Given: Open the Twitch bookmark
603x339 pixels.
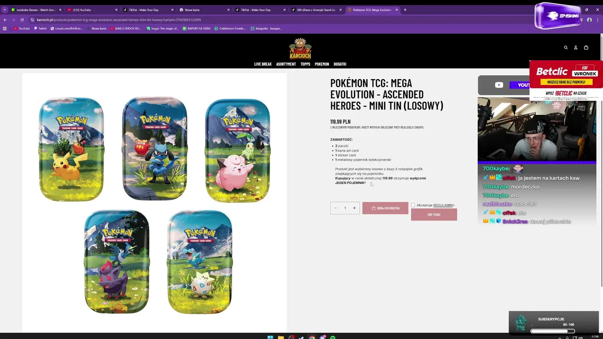Looking at the screenshot, I should (40, 29).
